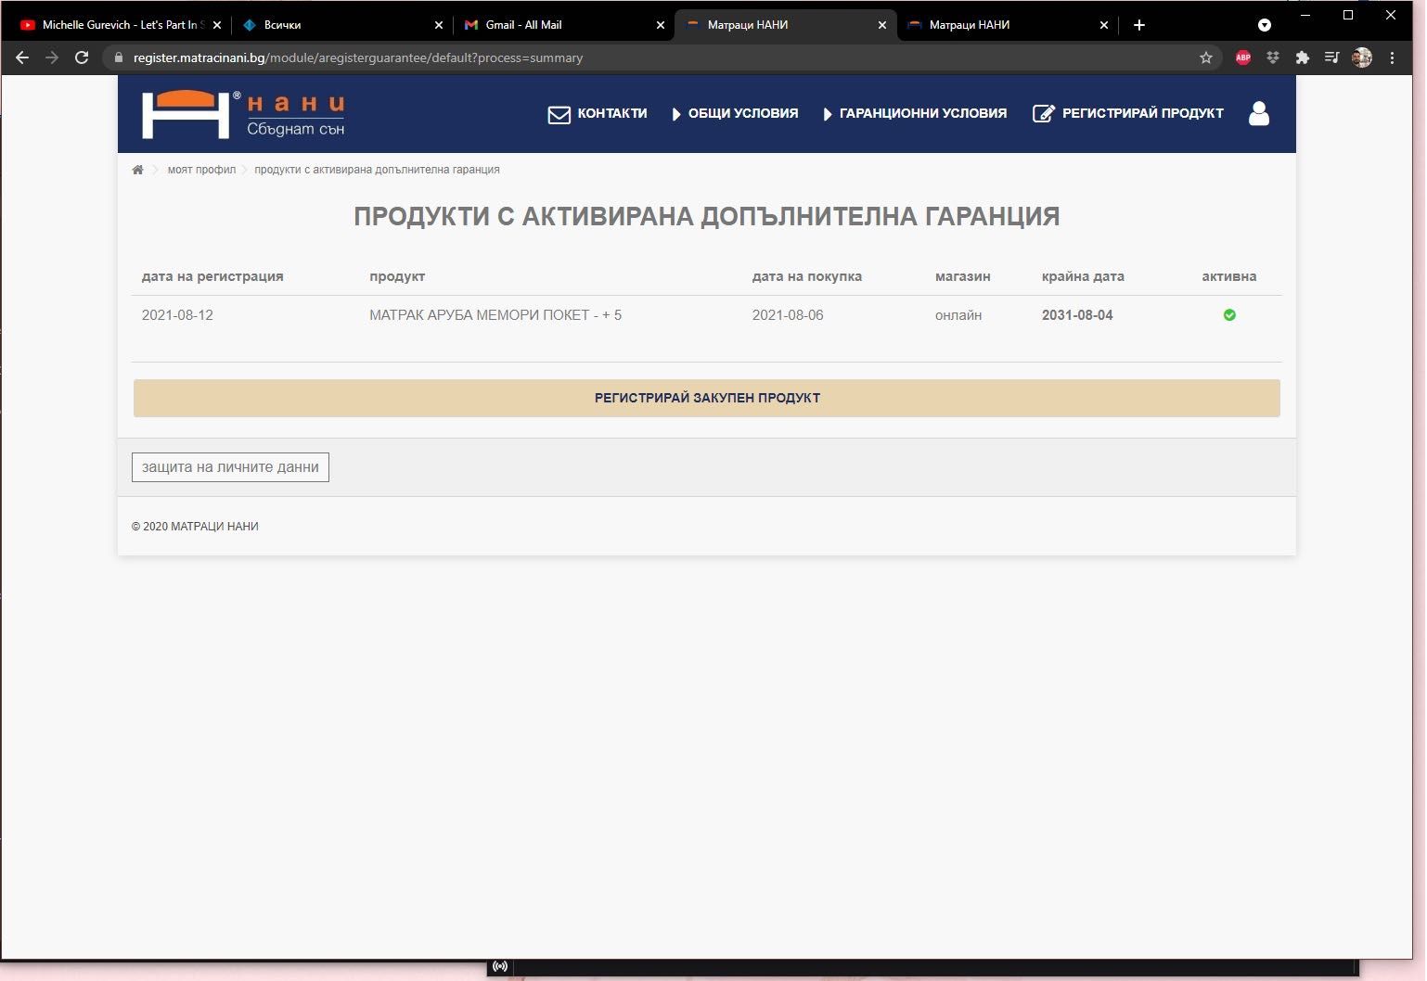Close the Michelle Gurevich YouTube tab
The image size is (1427, 981).
(217, 25)
